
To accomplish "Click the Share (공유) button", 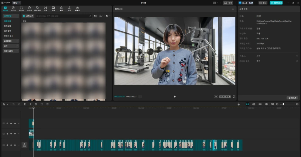I will click(x=263, y=3).
